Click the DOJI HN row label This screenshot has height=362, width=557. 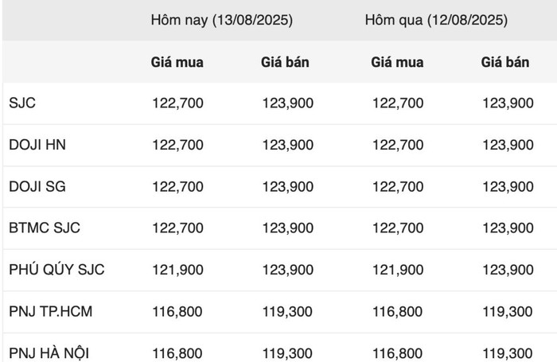(x=37, y=145)
